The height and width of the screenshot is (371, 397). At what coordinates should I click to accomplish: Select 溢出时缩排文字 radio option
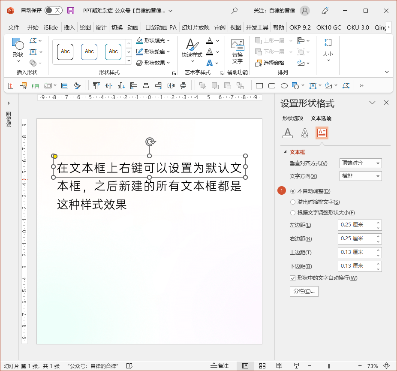[293, 202]
